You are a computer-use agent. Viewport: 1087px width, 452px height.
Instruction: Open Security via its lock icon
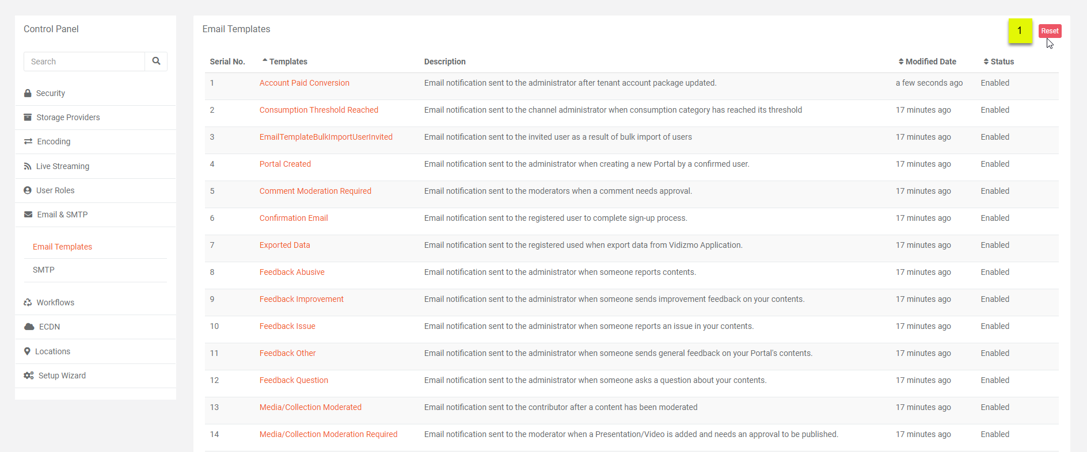pyautogui.click(x=28, y=93)
